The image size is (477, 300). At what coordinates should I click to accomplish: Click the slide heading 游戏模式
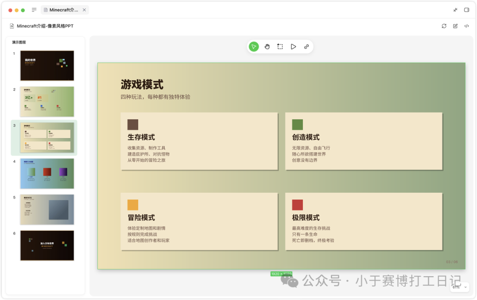(142, 85)
